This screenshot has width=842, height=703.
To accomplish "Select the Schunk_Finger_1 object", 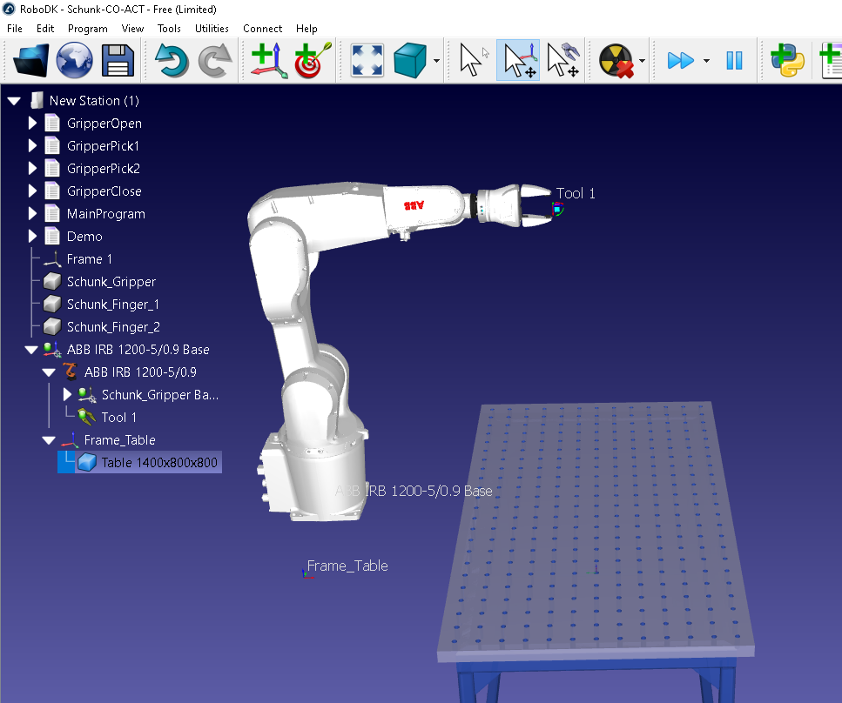I will pyautogui.click(x=113, y=305).
